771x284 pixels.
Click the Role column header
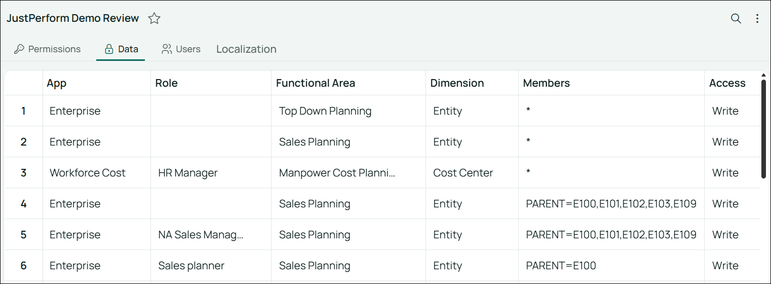click(211, 83)
